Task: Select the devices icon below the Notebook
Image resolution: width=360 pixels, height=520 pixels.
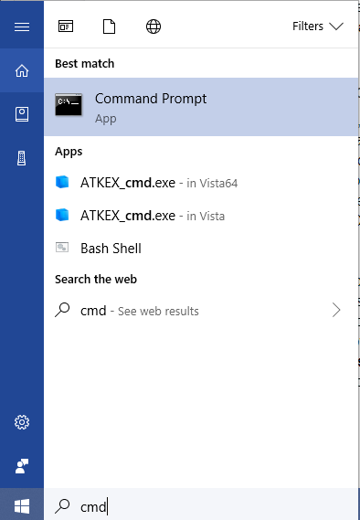Action: tap(22, 158)
